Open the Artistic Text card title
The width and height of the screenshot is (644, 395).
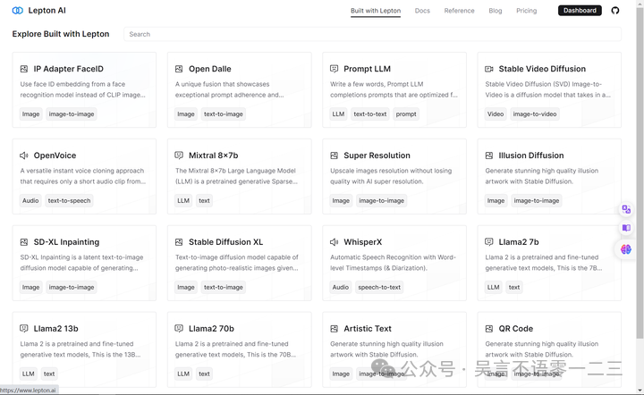tap(368, 329)
